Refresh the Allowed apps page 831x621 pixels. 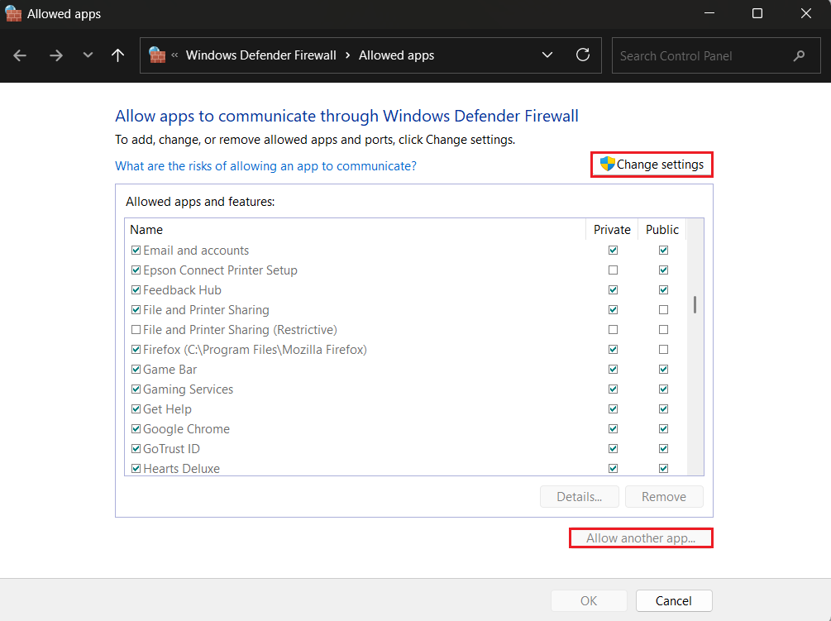pyautogui.click(x=583, y=55)
